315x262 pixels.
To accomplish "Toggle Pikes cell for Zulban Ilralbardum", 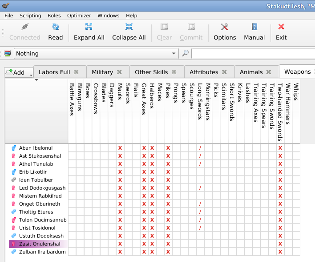I will pyautogui.click(x=168, y=252).
